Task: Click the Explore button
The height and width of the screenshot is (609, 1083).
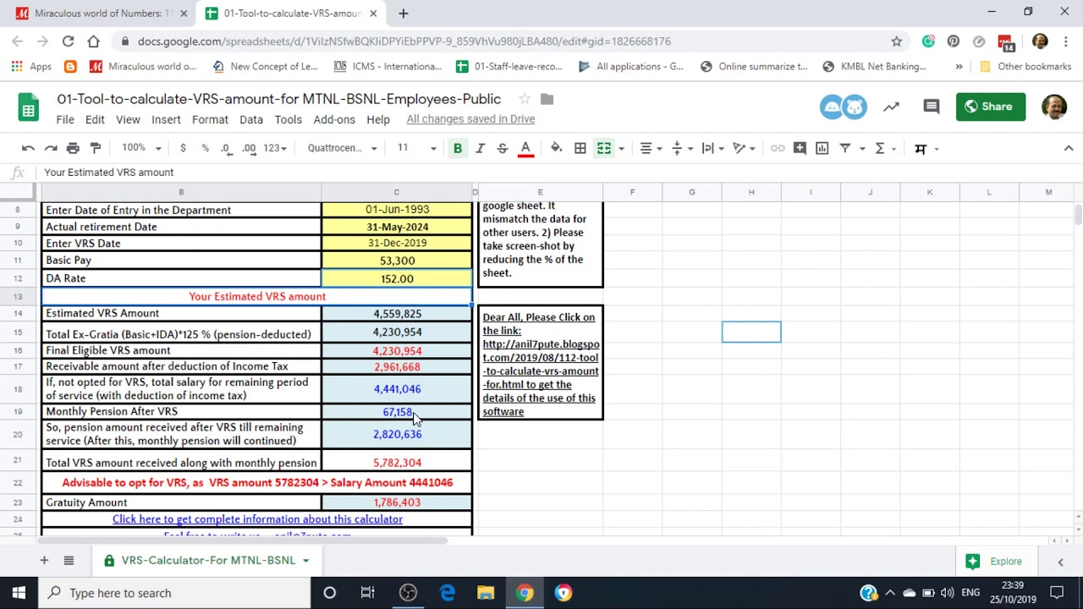Action: pyautogui.click(x=994, y=561)
